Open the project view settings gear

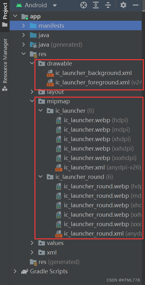pos(123,5)
